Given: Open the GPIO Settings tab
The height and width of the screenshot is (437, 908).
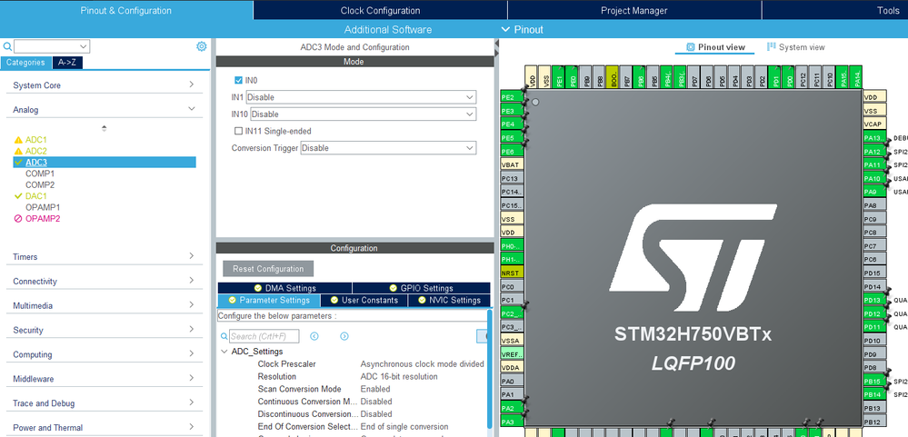Looking at the screenshot, I should point(421,288).
